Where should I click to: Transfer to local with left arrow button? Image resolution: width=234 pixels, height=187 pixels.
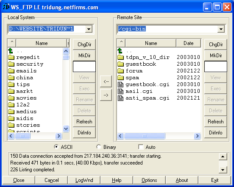(x=106, y=81)
